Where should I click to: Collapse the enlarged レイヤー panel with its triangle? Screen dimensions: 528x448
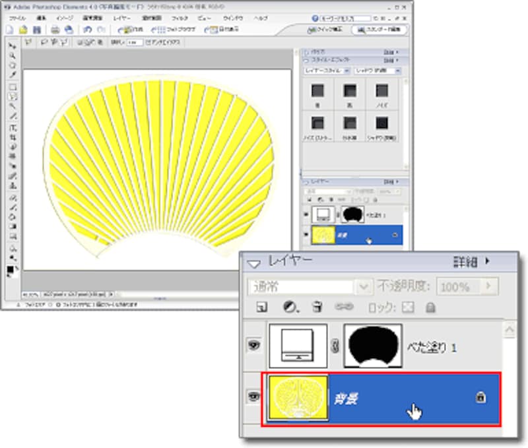[x=253, y=262]
